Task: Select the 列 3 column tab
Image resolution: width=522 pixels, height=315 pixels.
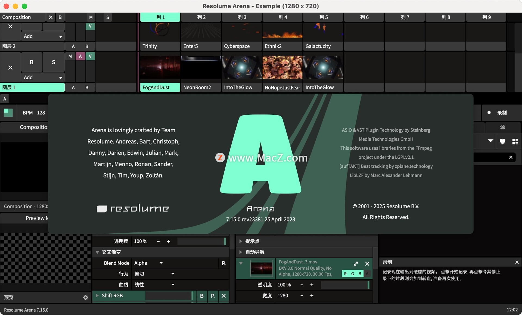Action: coord(242,17)
